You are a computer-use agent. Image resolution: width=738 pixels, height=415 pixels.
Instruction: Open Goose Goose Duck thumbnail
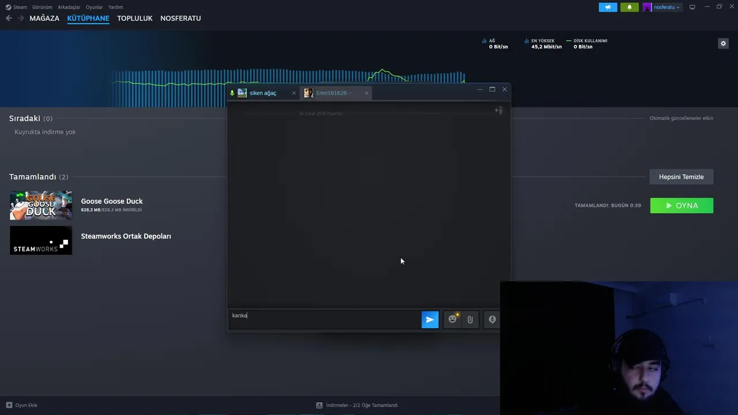coord(41,205)
